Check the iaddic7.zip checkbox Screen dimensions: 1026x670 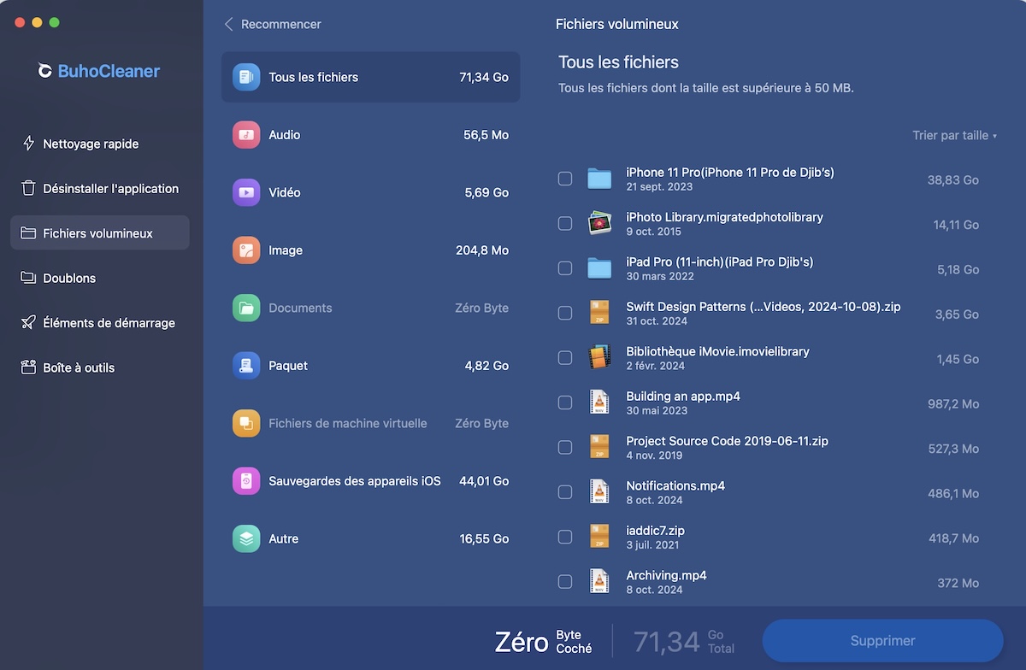(565, 537)
